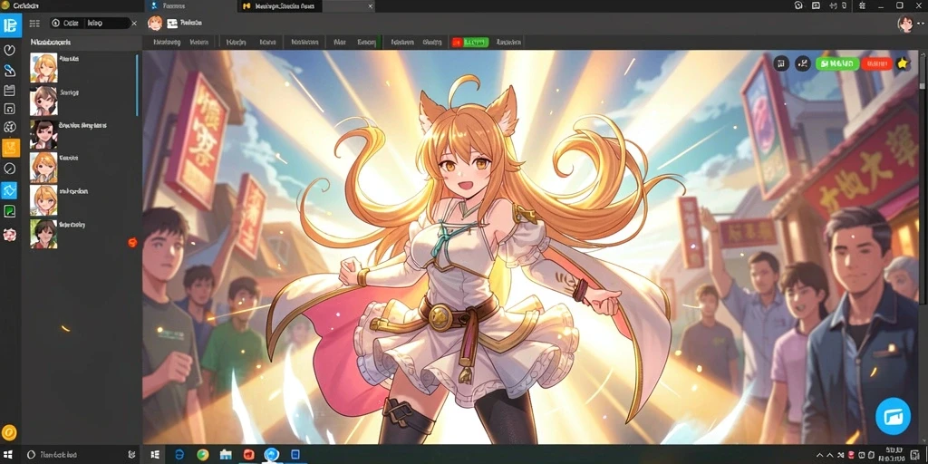928x464 pixels.
Task: Click the gold coin icon at sidebar bottom
Action: tap(9, 431)
